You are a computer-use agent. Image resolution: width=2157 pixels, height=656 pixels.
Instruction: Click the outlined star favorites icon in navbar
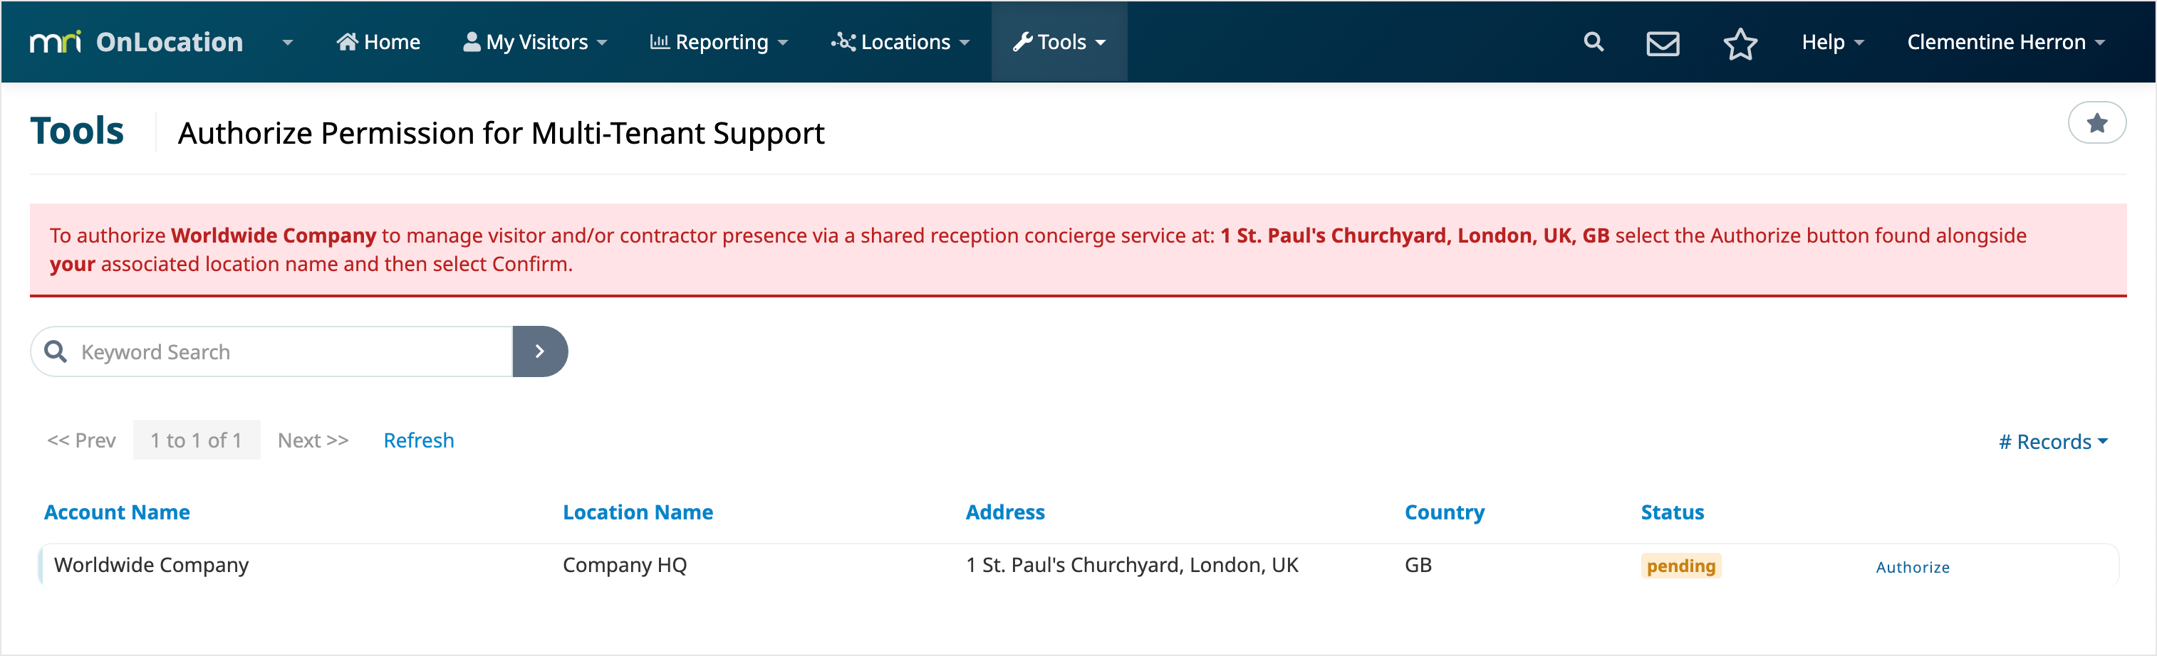pyautogui.click(x=1739, y=43)
